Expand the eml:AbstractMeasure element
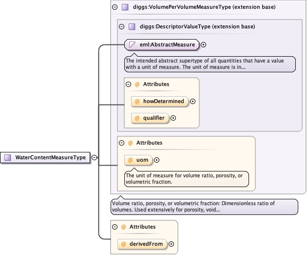The image size is (307, 255). 204,45
